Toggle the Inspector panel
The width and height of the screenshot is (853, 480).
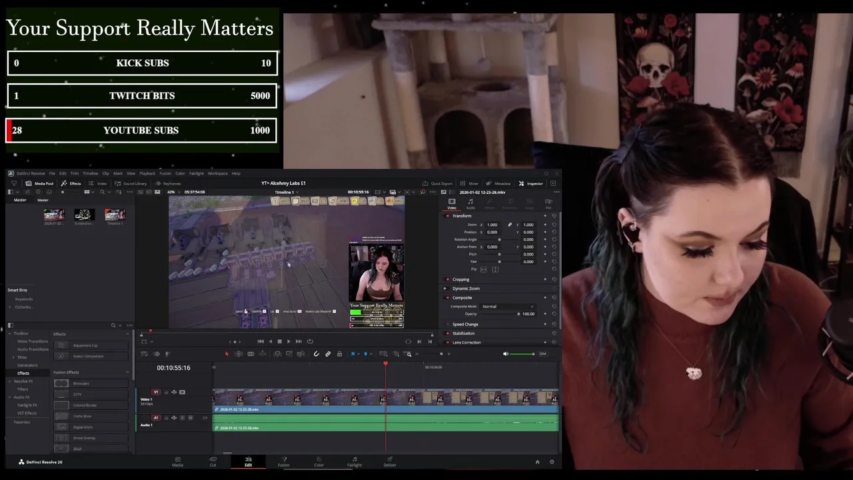[x=531, y=183]
